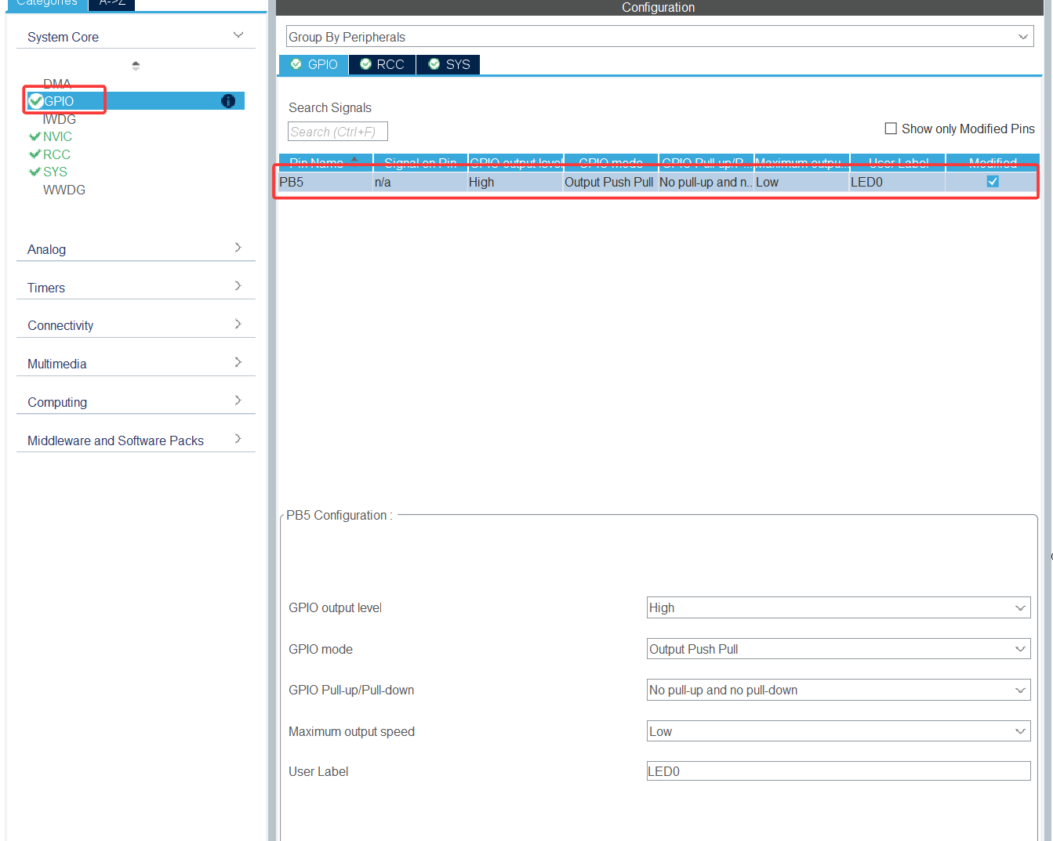Viewport: 1053px width, 841px height.
Task: Click the Low speed table cell
Action: pyautogui.click(x=802, y=182)
